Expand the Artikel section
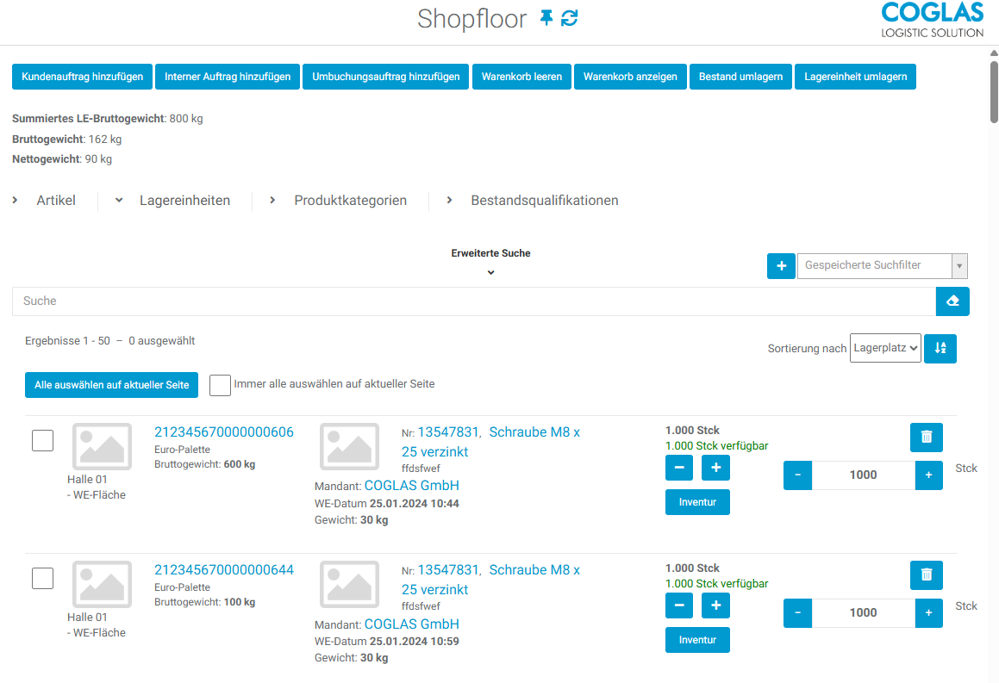The height and width of the screenshot is (683, 999). [44, 201]
